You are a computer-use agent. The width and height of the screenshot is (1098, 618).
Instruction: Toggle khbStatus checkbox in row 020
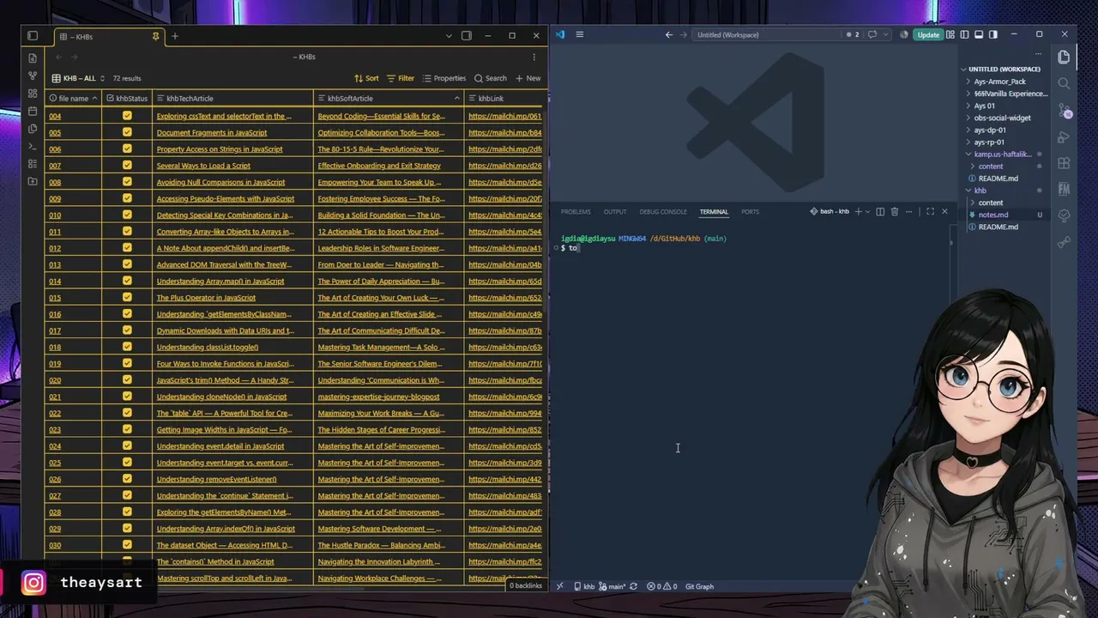127,380
